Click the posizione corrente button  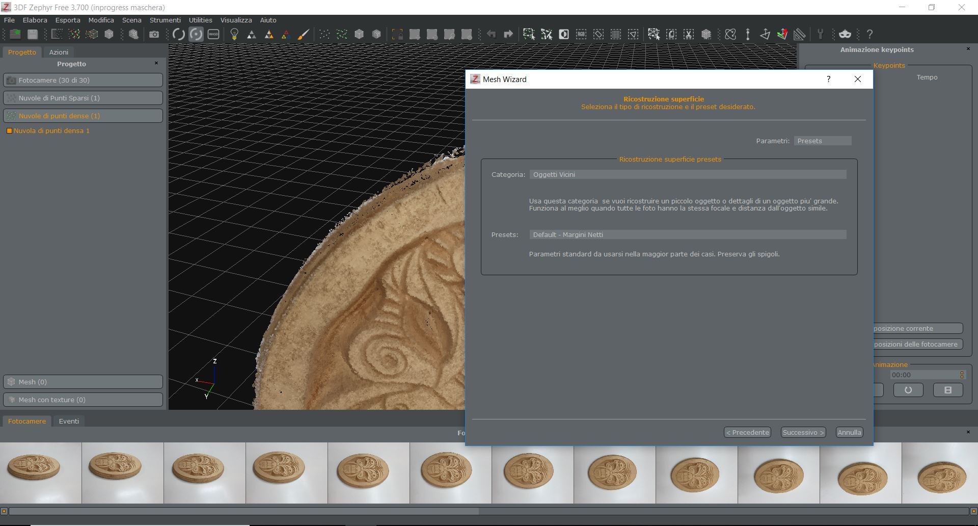918,328
